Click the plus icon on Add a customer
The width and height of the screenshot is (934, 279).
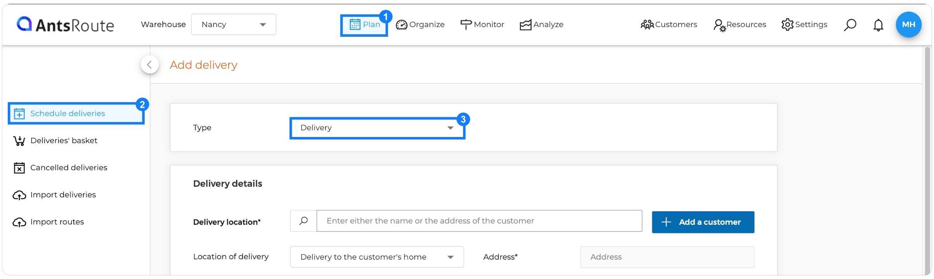pos(666,222)
